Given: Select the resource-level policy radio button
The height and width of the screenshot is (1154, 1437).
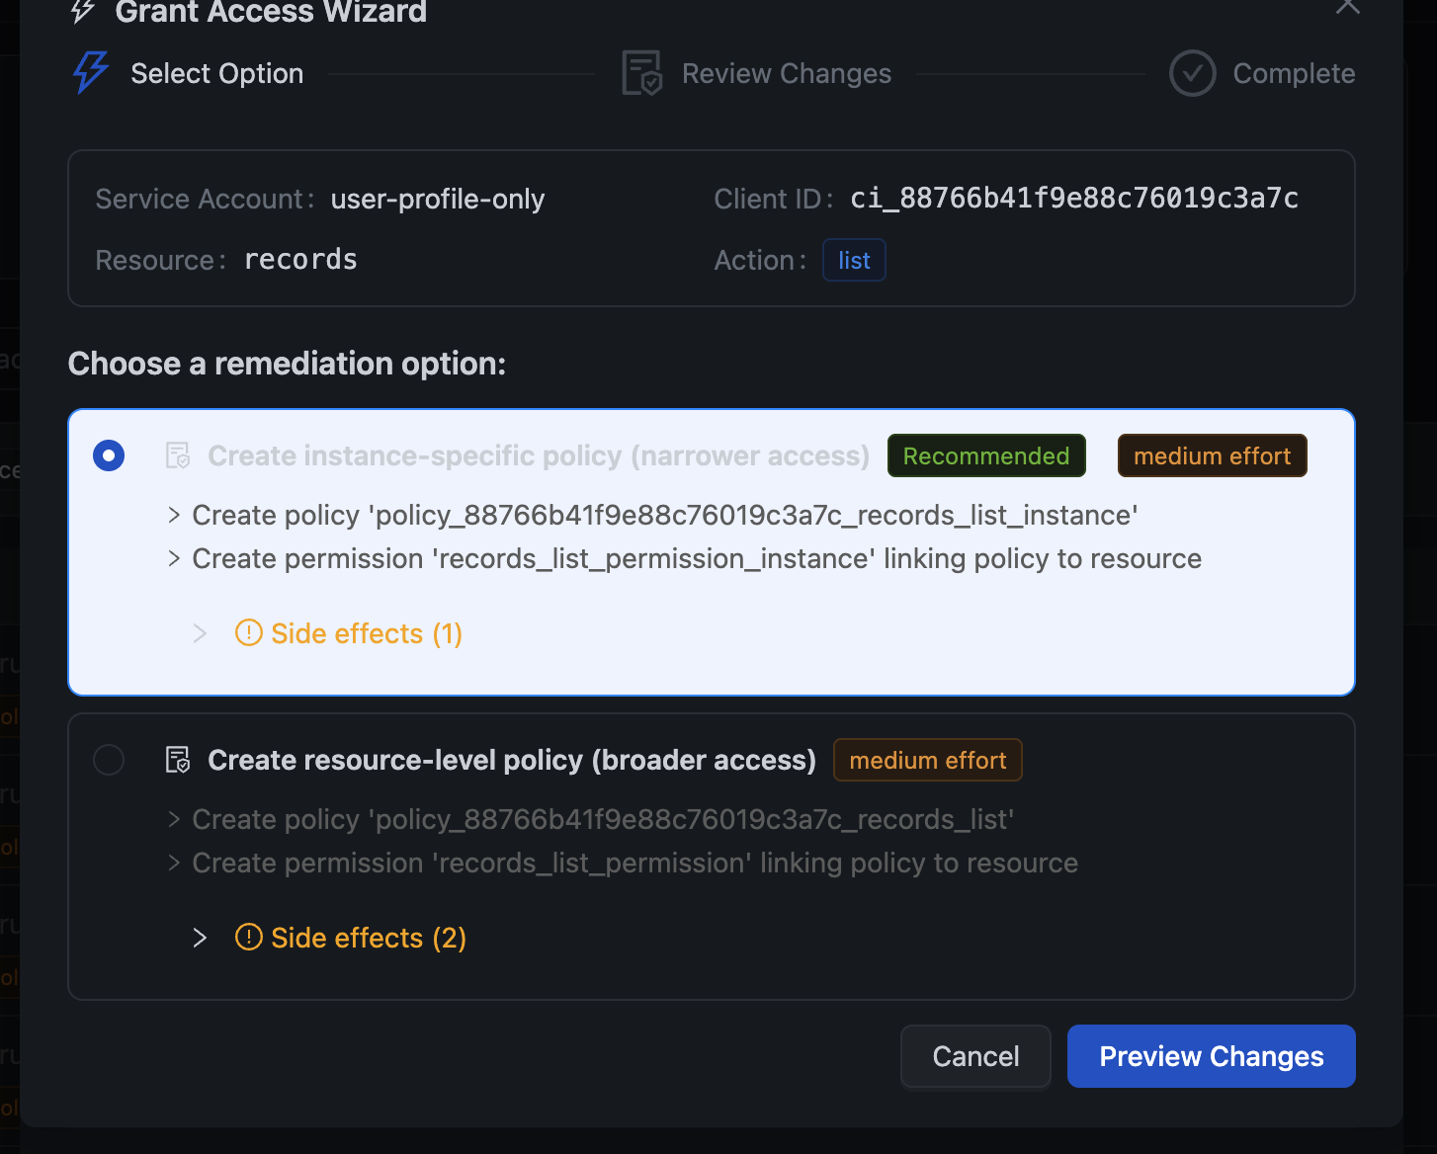Looking at the screenshot, I should point(109,760).
